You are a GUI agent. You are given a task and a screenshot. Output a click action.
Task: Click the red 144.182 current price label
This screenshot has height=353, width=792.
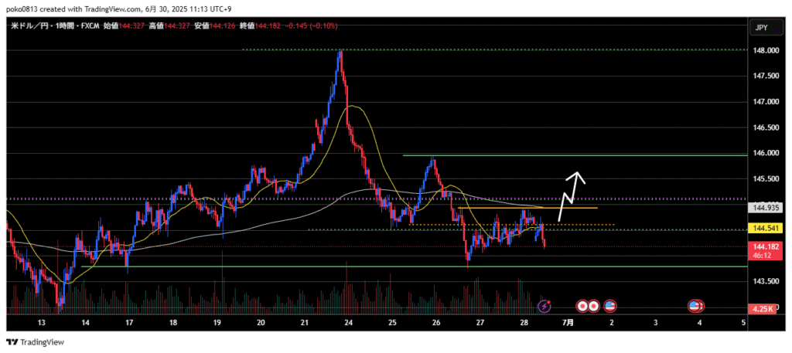pyautogui.click(x=766, y=246)
